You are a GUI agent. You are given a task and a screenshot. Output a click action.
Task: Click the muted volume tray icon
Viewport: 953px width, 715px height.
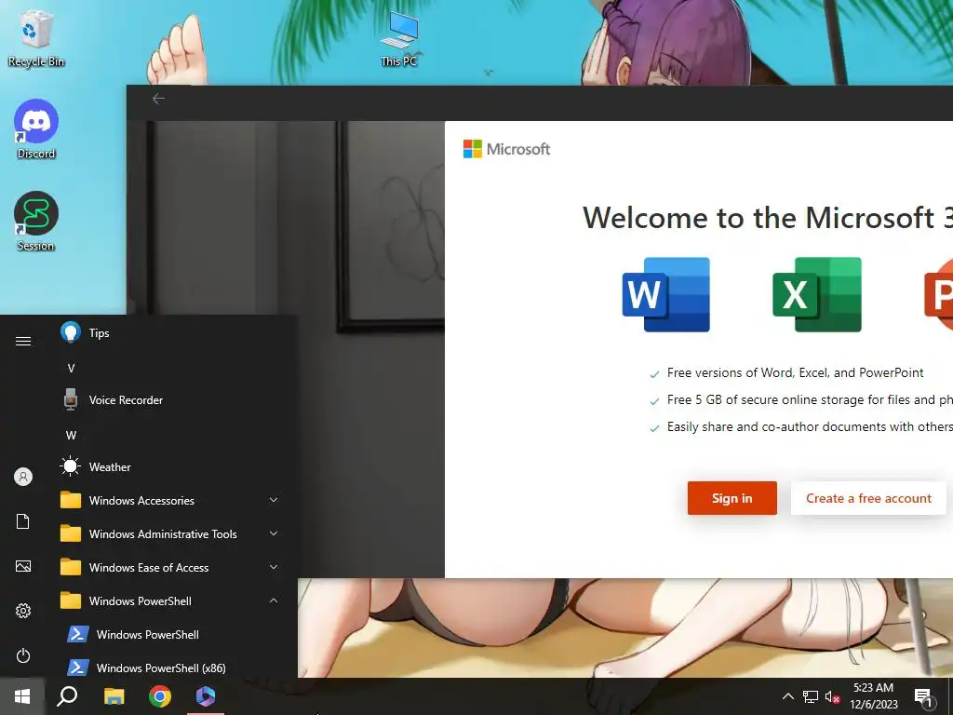(832, 696)
